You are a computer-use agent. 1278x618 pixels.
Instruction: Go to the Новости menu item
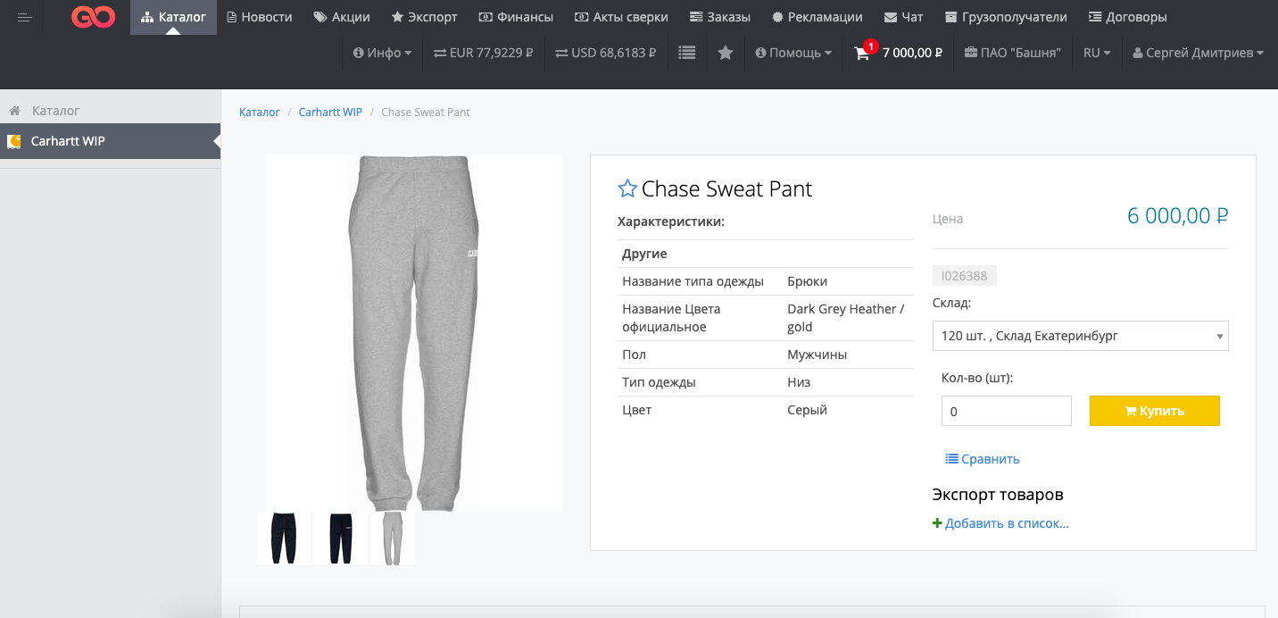click(x=260, y=17)
